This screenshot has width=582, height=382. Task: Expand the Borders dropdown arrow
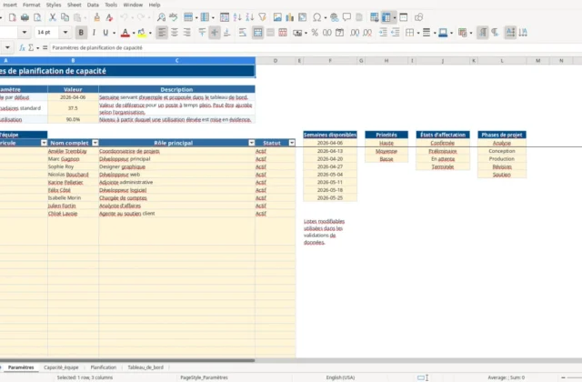[x=418, y=33]
